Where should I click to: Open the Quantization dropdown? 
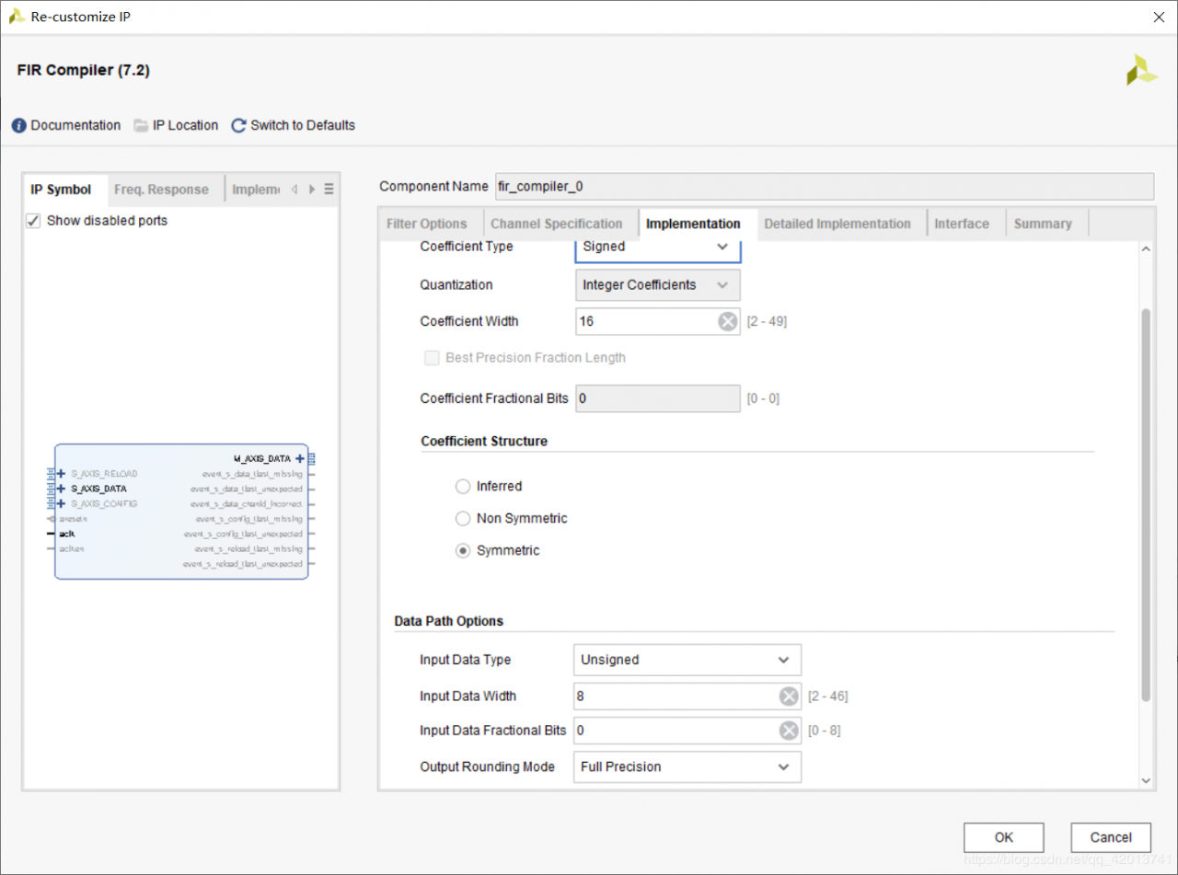pos(657,285)
